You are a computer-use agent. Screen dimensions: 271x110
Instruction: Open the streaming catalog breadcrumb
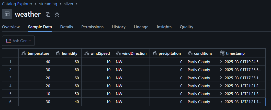48,4
